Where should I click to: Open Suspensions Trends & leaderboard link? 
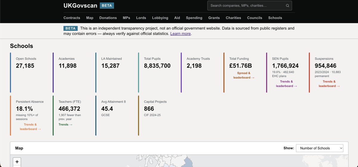pos(329,84)
